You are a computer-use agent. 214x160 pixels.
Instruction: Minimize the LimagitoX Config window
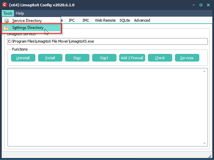pyautogui.click(x=194, y=5)
